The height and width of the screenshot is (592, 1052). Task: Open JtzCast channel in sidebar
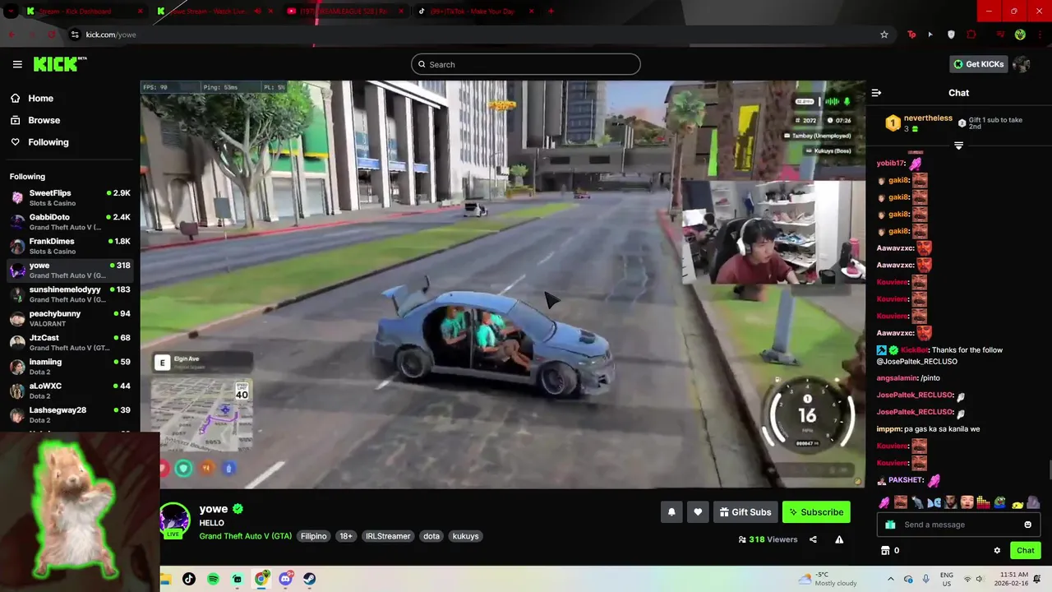click(70, 342)
